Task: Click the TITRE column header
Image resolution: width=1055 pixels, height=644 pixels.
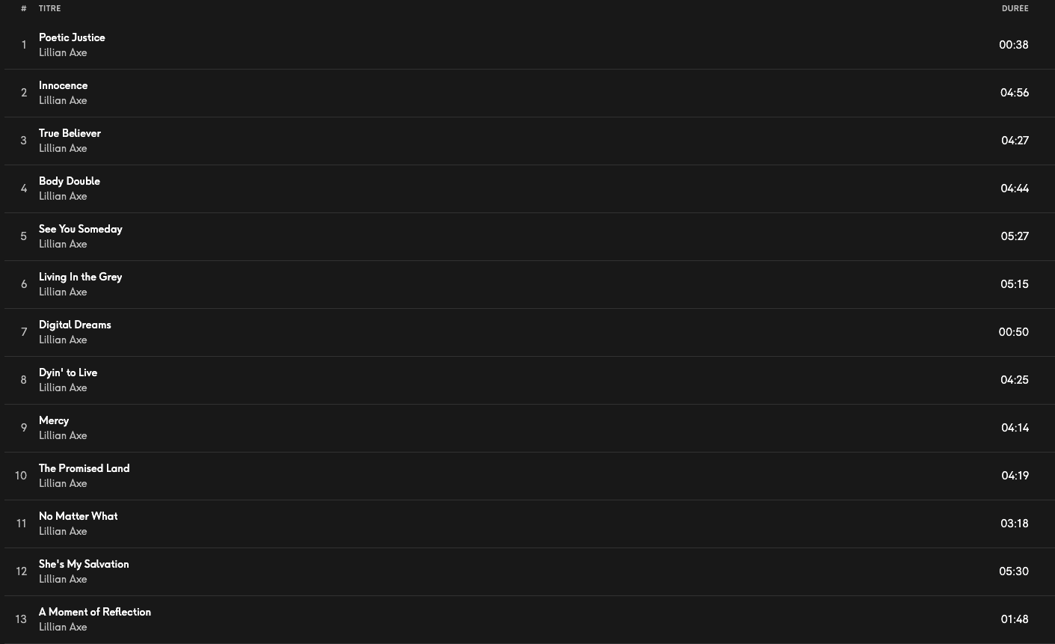Action: [49, 8]
